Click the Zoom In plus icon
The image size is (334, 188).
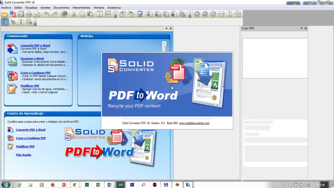tap(197, 14)
